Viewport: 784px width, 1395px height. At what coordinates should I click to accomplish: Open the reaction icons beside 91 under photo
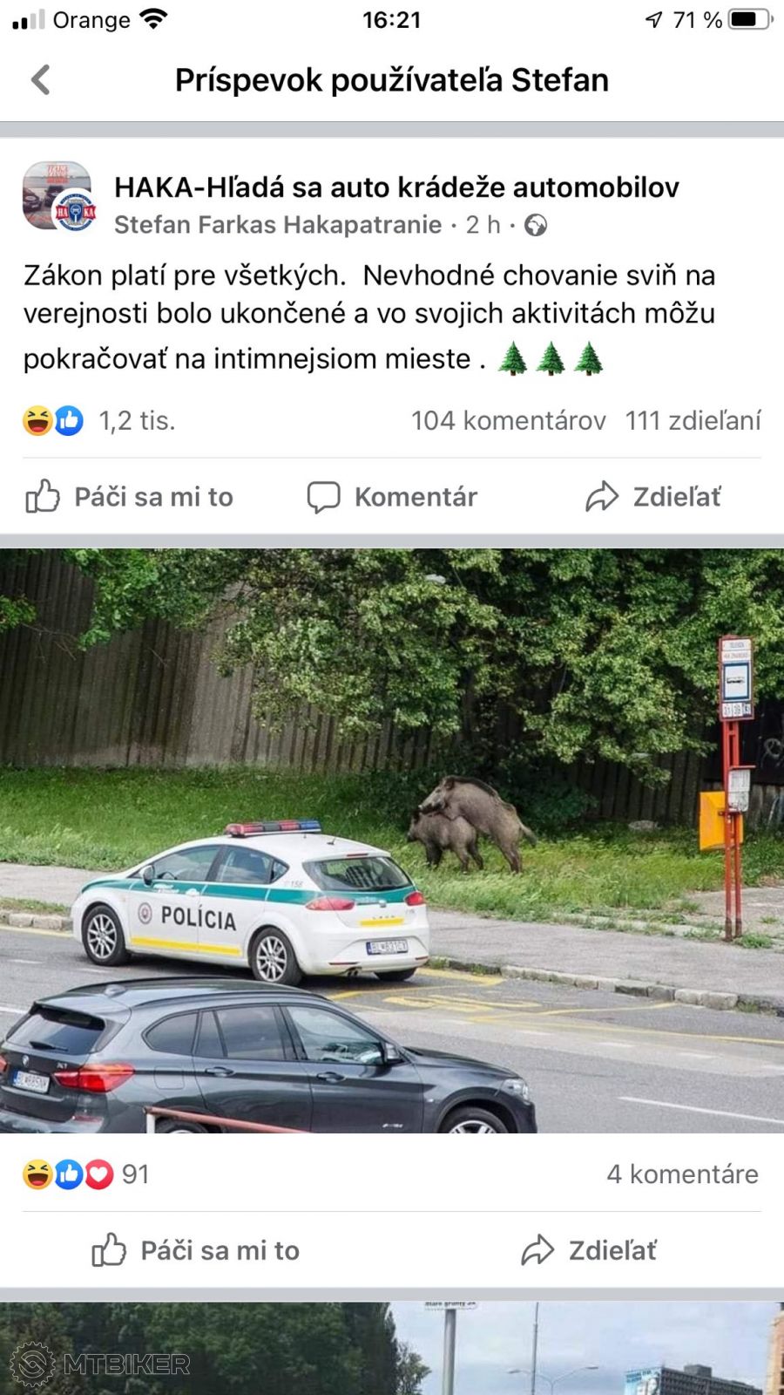[68, 1174]
